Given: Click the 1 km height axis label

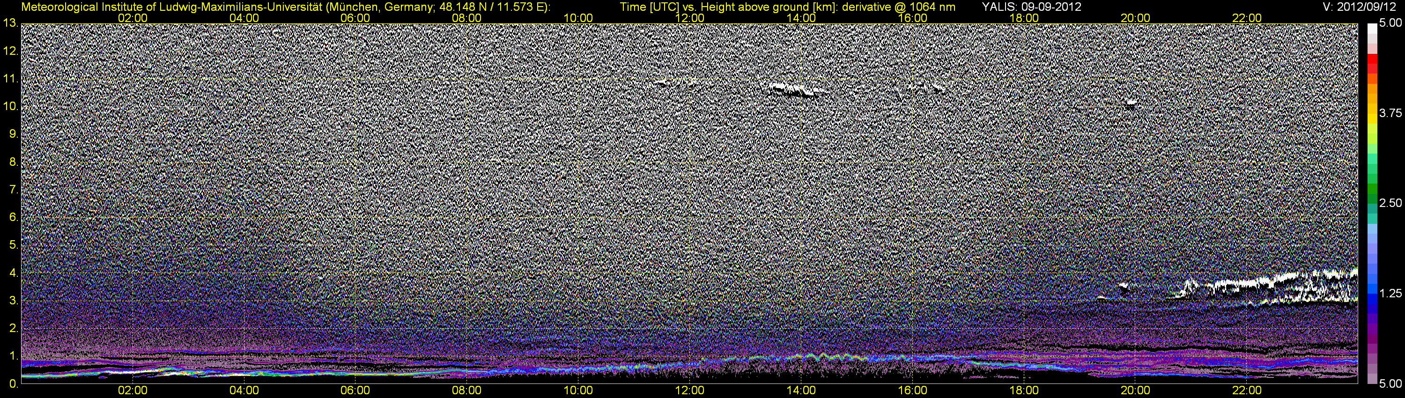Looking at the screenshot, I should [14, 357].
